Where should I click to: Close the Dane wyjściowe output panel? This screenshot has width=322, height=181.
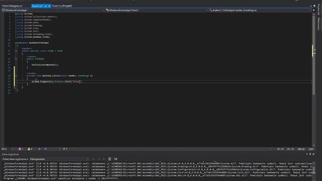click(313, 154)
